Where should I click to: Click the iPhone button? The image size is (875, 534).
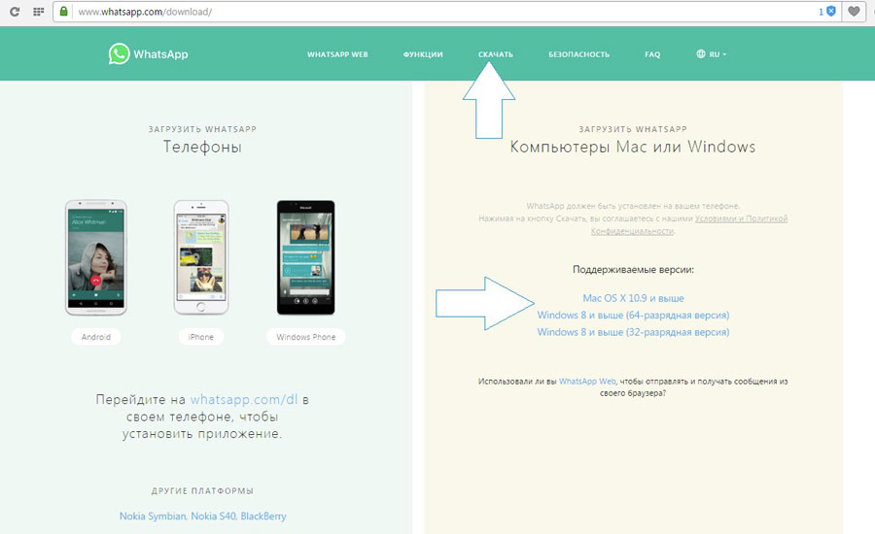(201, 337)
